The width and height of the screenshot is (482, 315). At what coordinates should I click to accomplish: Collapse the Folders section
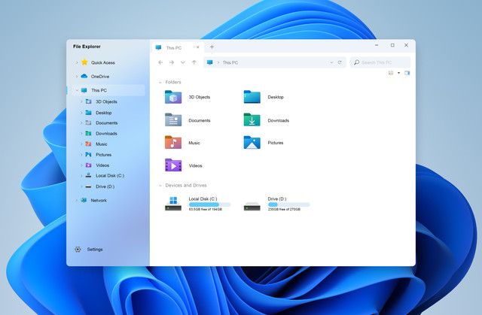tap(160, 82)
